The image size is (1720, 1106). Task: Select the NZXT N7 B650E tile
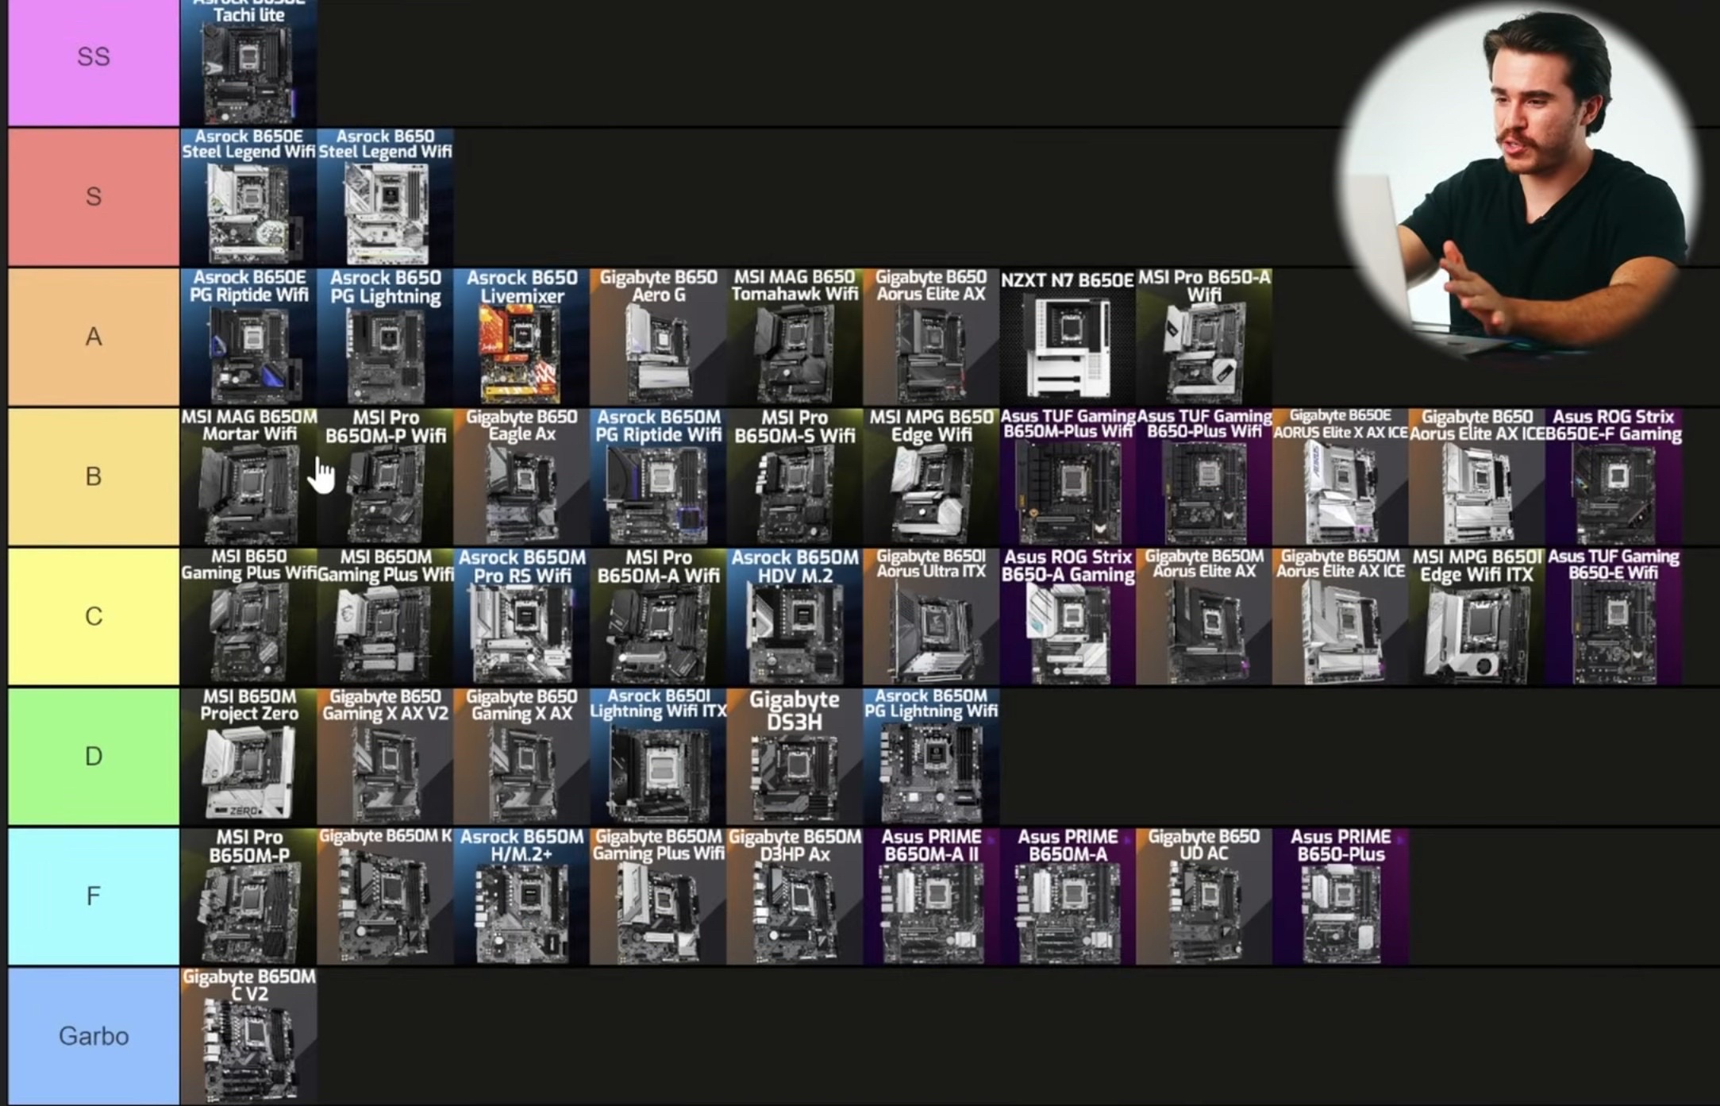1068,337
